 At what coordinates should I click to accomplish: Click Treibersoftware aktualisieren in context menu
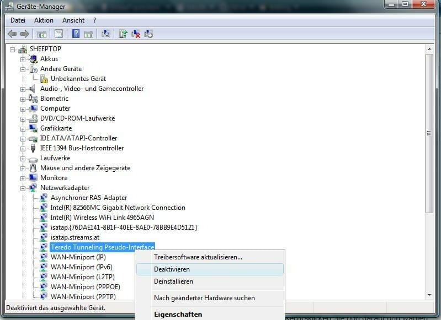click(x=198, y=257)
